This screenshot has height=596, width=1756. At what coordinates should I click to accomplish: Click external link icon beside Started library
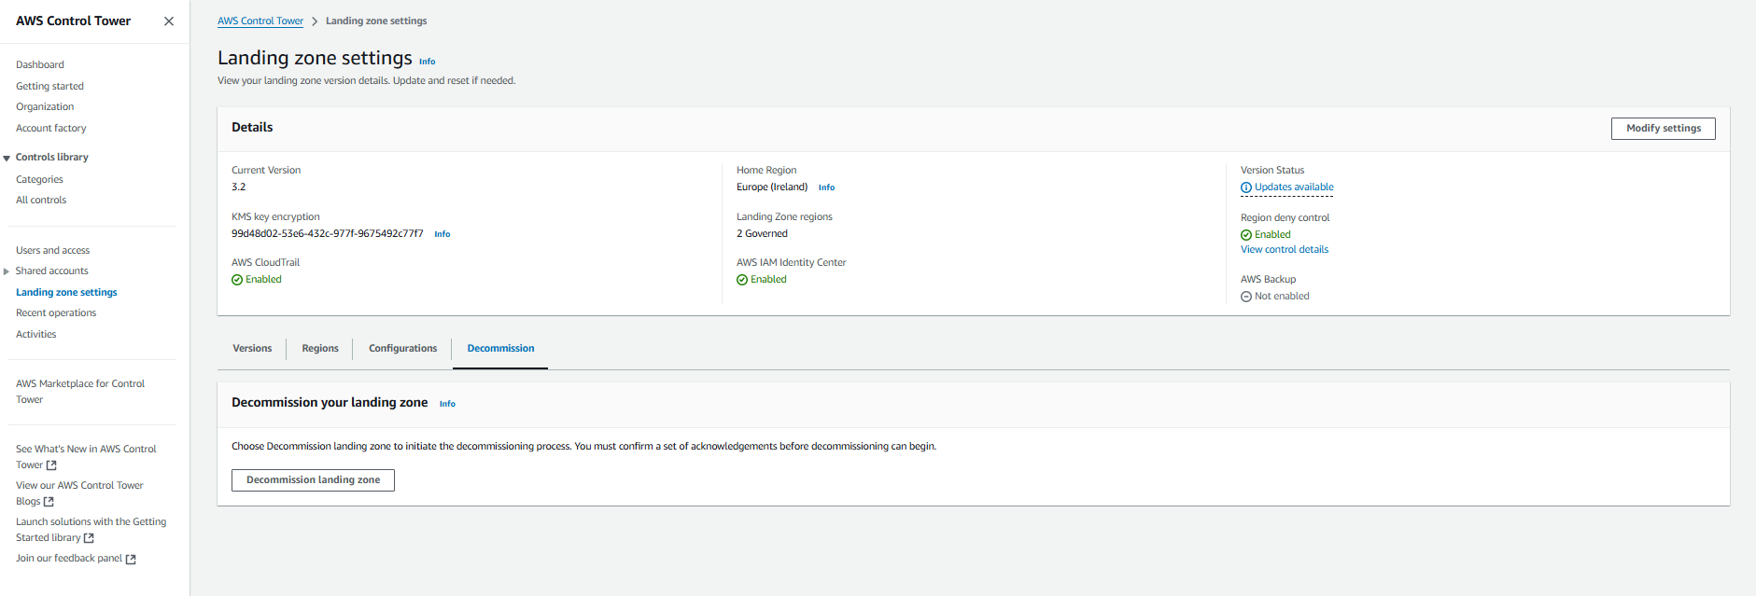(89, 538)
